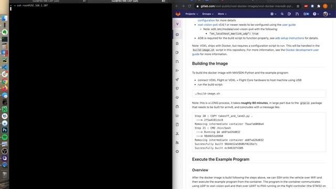Follow the 'user guide' link
Image resolution: width=336 pixels, height=189 pixels.
[x=289, y=25]
